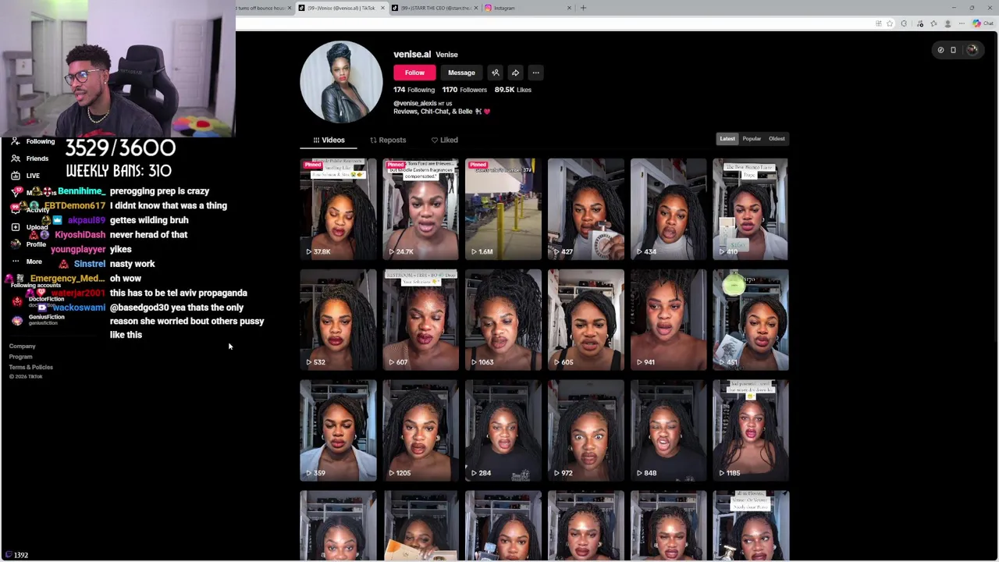Screen dimensions: 999x562
Task: Switch to the Videos tab
Action: (329, 140)
